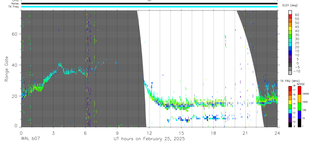
Task: Click the 'WAL b07' radar beam label
Action: tap(30, 139)
